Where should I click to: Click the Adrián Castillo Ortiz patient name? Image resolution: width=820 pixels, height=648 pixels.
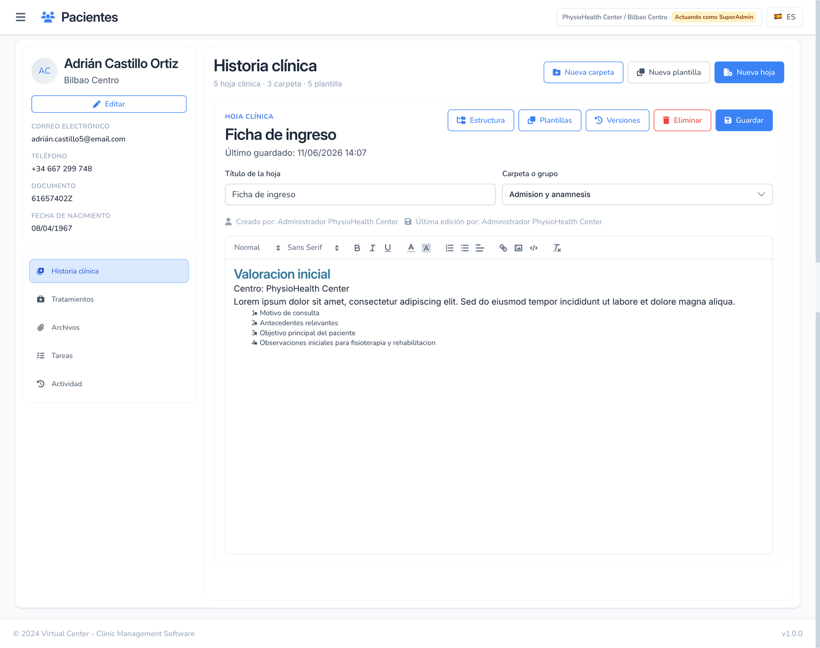tap(121, 64)
